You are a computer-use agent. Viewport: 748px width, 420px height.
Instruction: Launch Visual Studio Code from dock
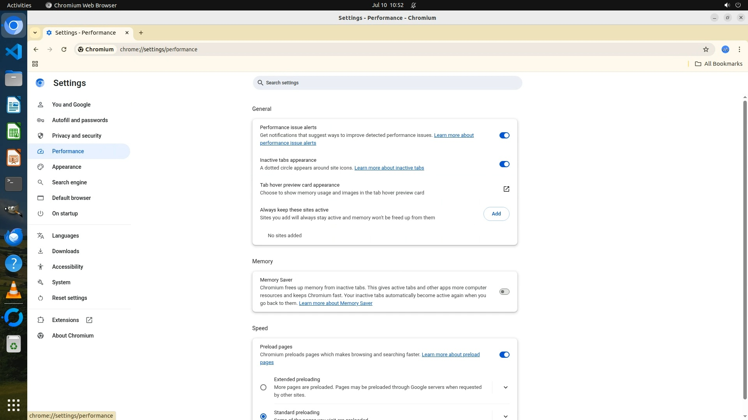pos(14,52)
